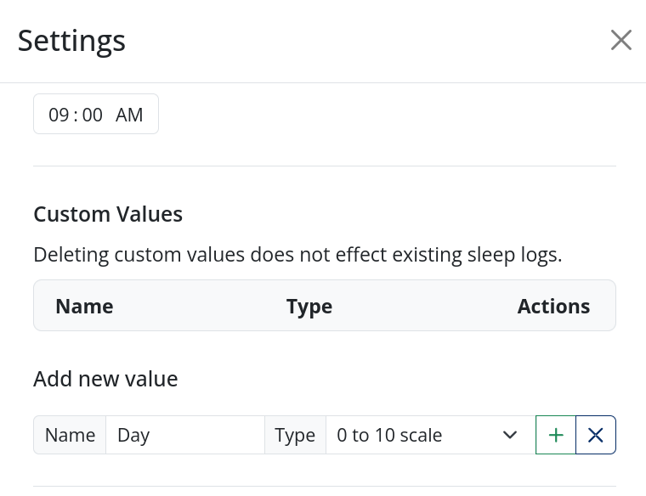646x496 pixels.
Task: Click the Settings title text
Action: coord(71,40)
